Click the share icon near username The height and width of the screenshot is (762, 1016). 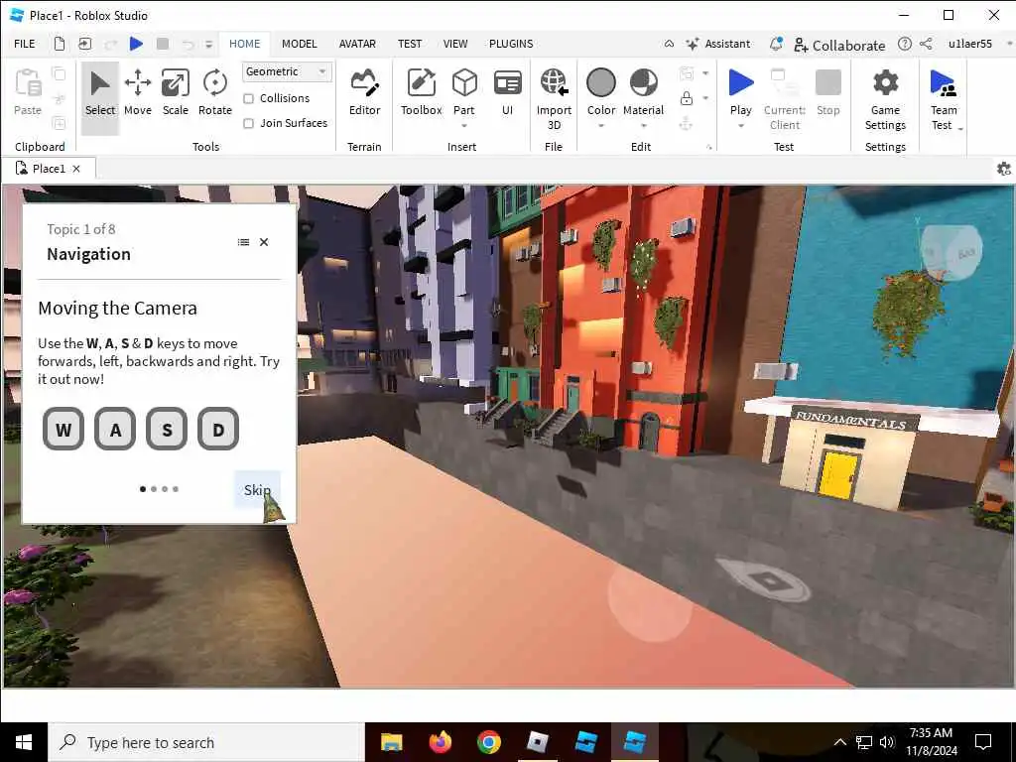(926, 44)
